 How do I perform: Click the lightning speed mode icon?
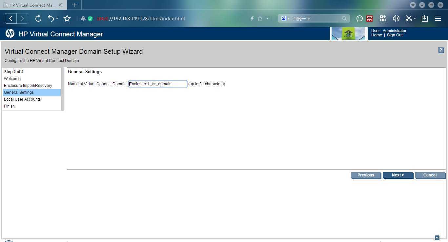[x=252, y=19]
